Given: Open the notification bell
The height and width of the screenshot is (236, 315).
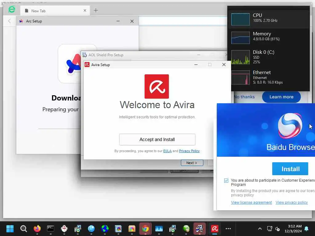Looking at the screenshot, I should (307, 229).
